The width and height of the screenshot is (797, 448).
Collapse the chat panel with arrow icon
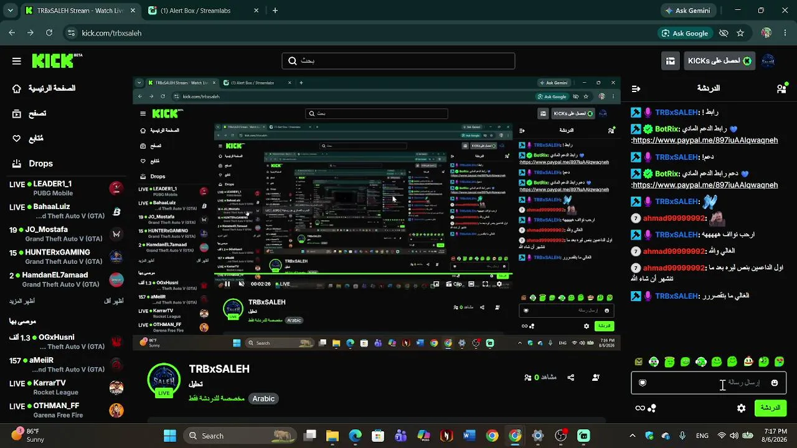click(x=636, y=89)
